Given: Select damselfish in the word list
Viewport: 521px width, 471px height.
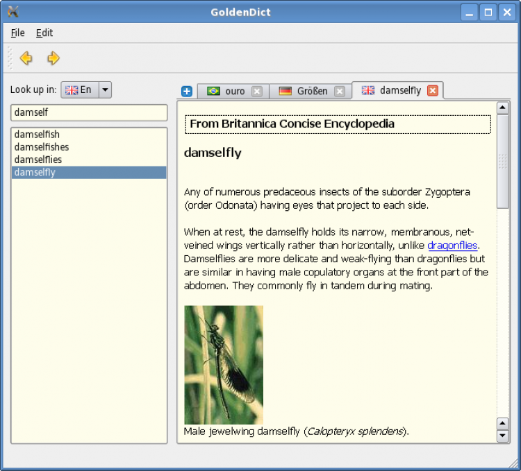Looking at the screenshot, I should 89,135.
